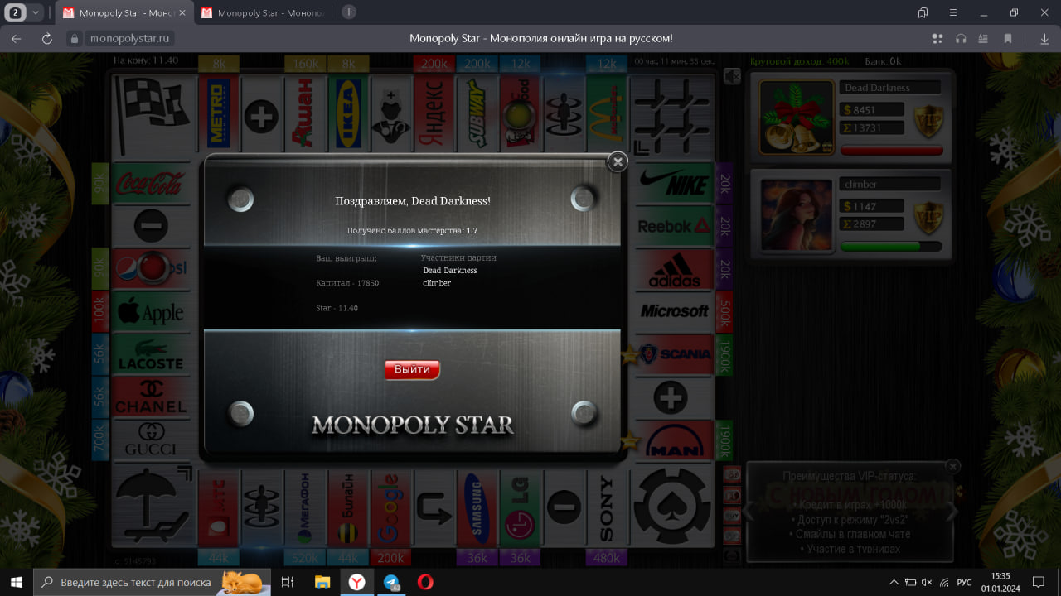Select the IKEA board cell
1061x596 pixels.
(347, 114)
